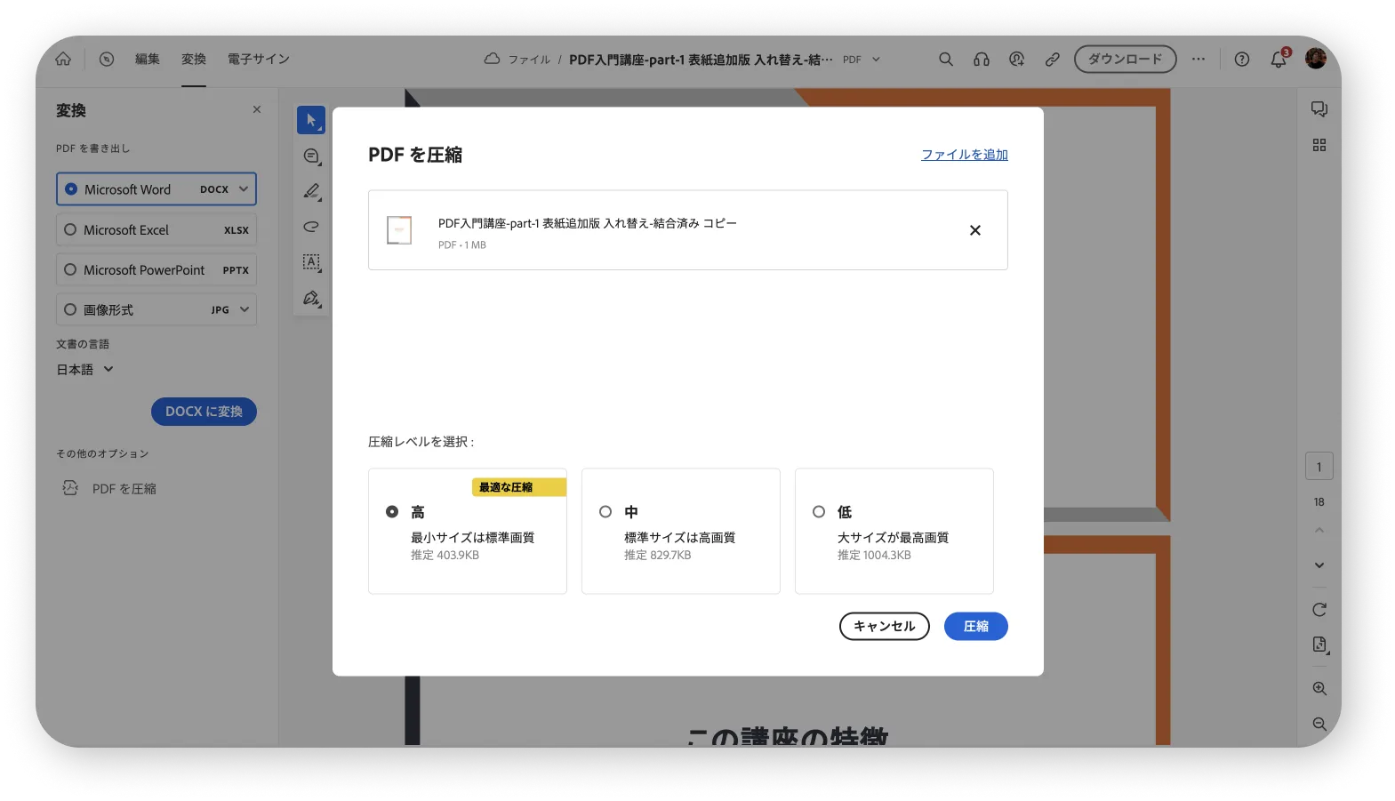Select the 画像形式 radio option
This screenshot has height=801, width=1395.
tap(70, 309)
